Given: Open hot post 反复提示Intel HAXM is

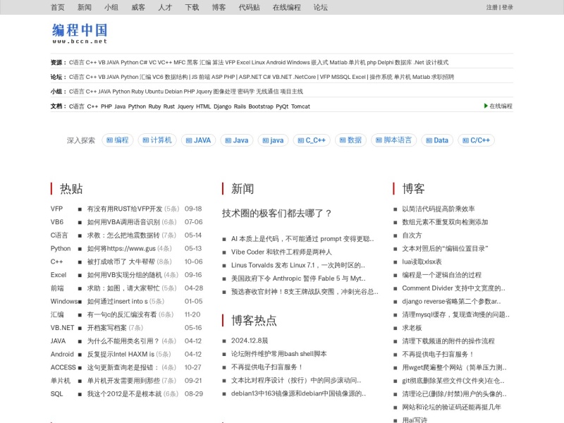Looking at the screenshot, I should pos(121,355).
